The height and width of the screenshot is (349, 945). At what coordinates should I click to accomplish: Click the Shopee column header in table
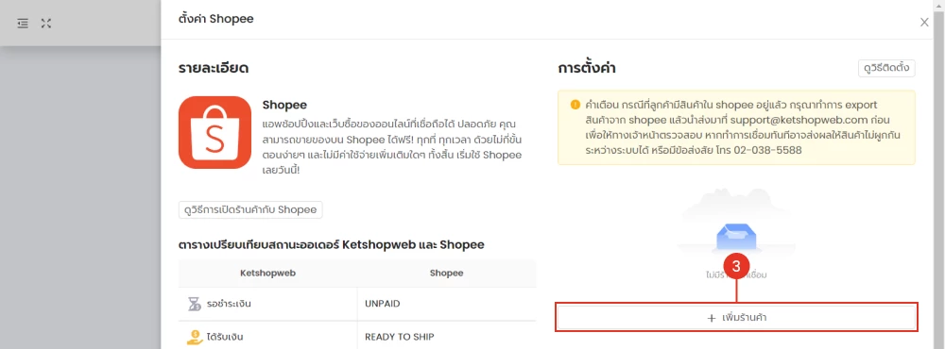[x=447, y=274]
